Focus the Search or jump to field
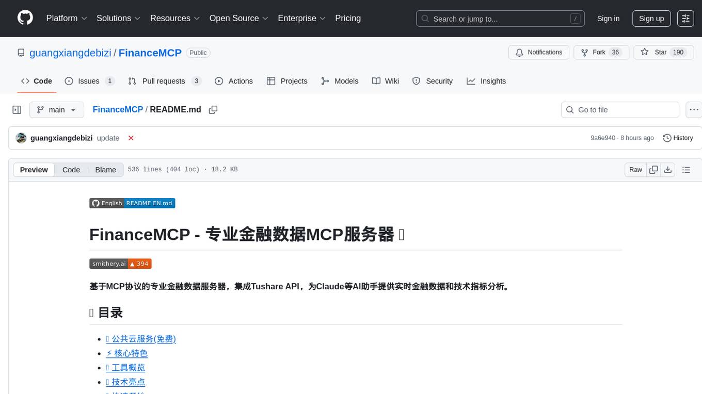This screenshot has height=394, width=702. (x=500, y=19)
